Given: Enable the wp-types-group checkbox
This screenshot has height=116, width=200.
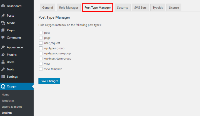Looking at the screenshot, I should click(41, 48).
